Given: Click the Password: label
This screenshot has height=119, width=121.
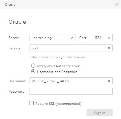Looking at the screenshot, I should 17,92.
